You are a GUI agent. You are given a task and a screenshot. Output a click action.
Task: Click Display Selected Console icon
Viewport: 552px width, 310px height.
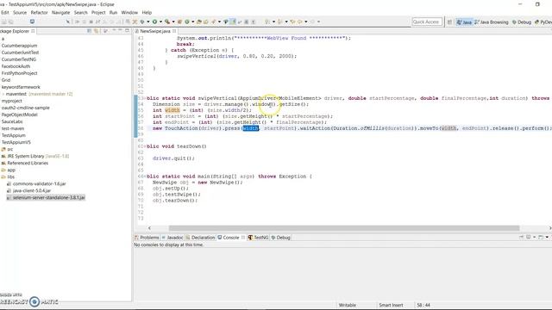click(x=529, y=238)
